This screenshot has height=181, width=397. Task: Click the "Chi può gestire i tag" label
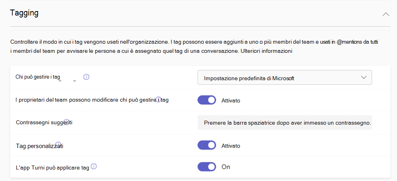click(x=38, y=77)
